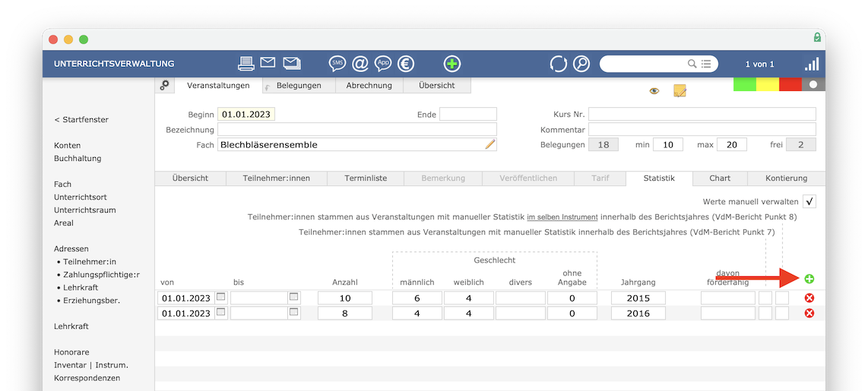Image resolution: width=868 pixels, height=391 pixels.
Task: Open Honorare in the sidebar
Action: [x=71, y=352]
